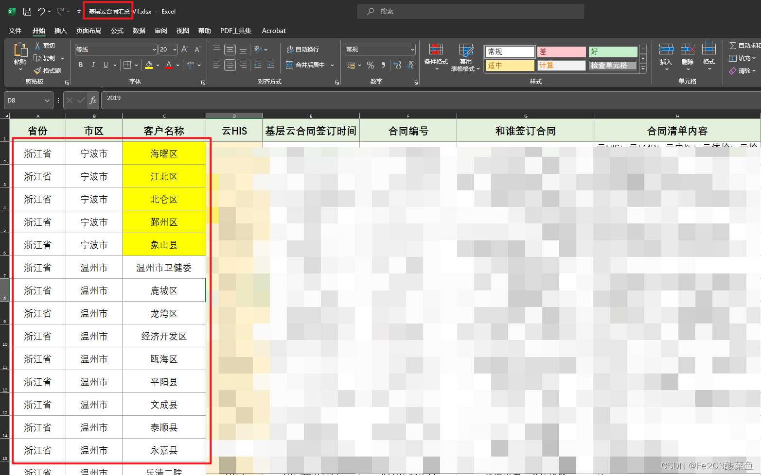Open Format as Table (套用表格格式)
Screen dimensions: 761x475
pos(466,57)
